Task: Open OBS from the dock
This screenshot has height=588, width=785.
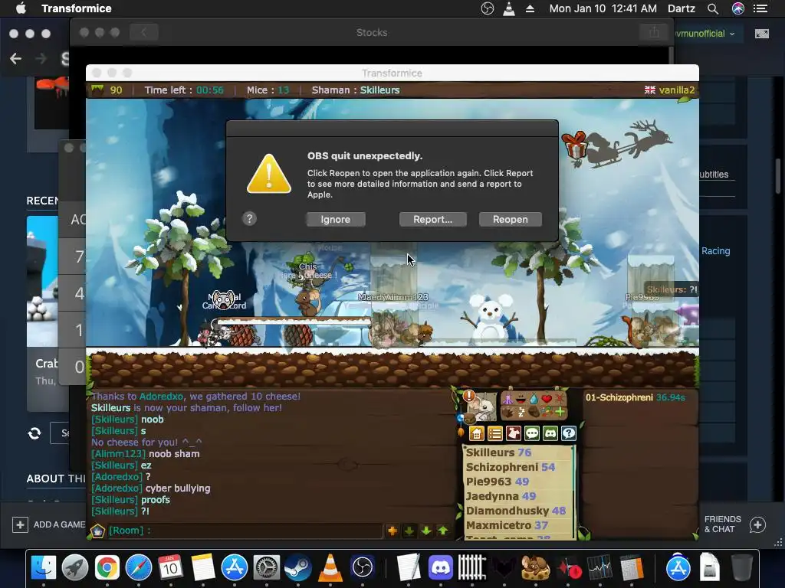Action: click(x=363, y=567)
